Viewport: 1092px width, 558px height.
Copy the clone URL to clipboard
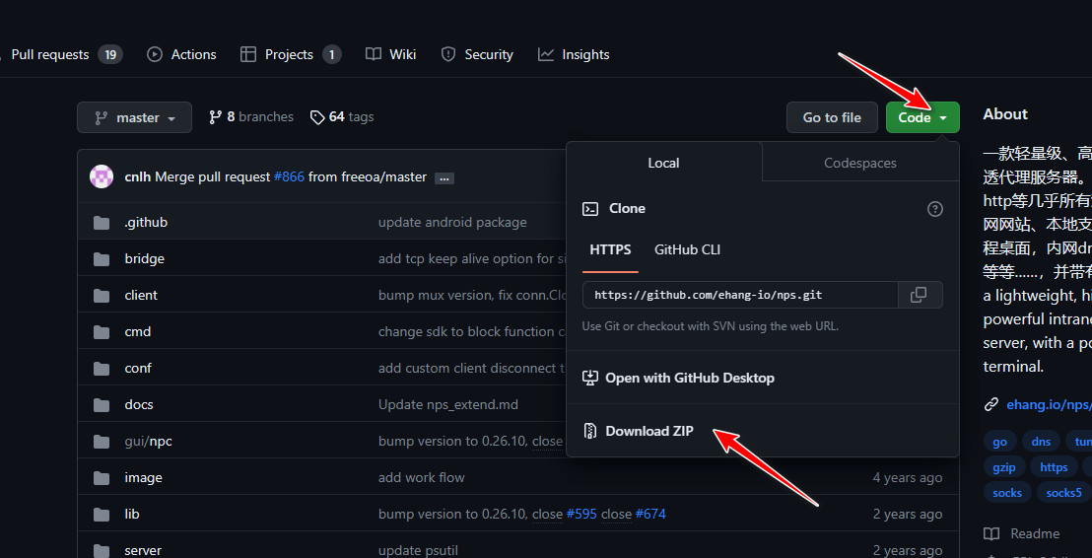(x=920, y=295)
